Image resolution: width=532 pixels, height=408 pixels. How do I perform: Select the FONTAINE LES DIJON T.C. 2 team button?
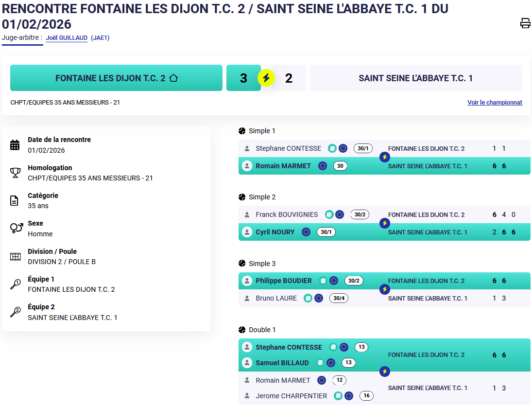pos(116,78)
